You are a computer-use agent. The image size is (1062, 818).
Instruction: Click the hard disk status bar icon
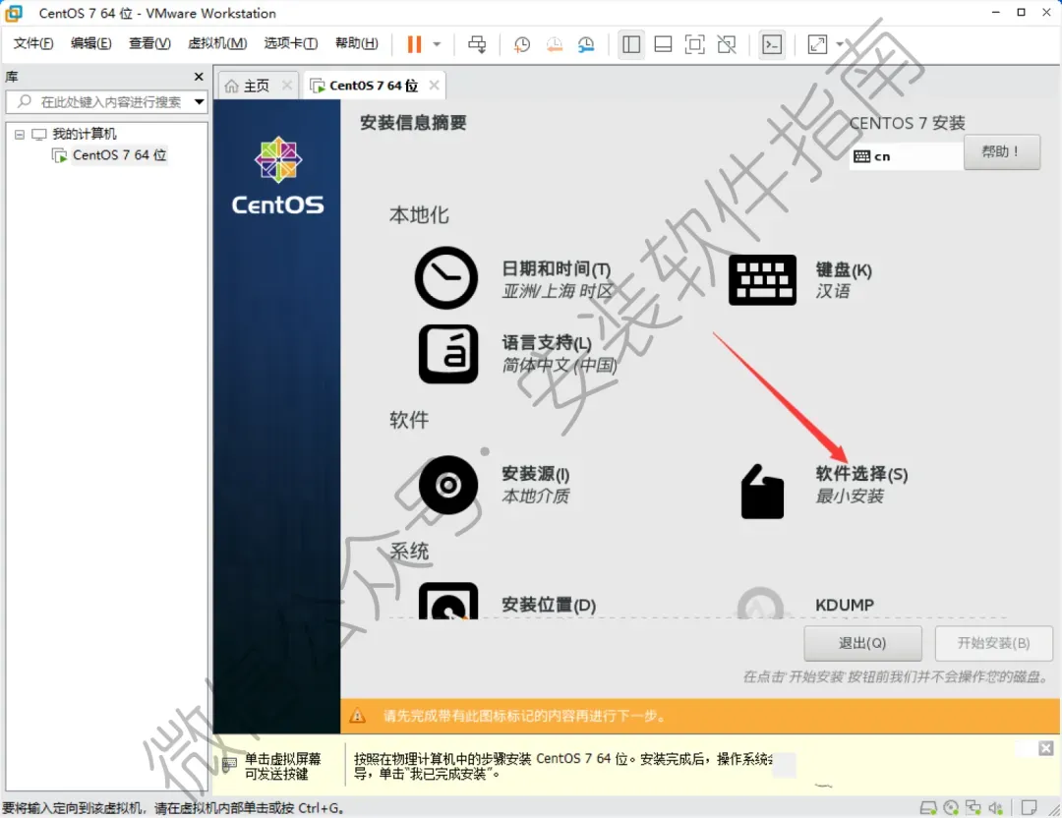(x=928, y=808)
